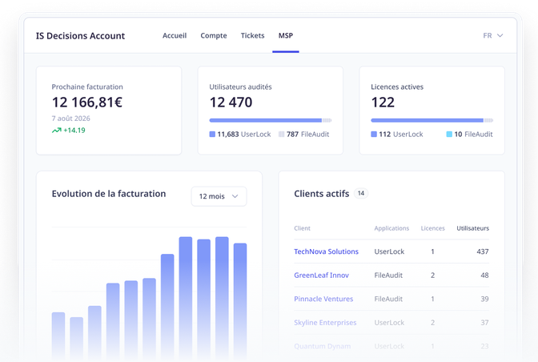The image size is (538, 362).
Task: Click the 12 166,81€ billing amount
Action: pos(87,103)
